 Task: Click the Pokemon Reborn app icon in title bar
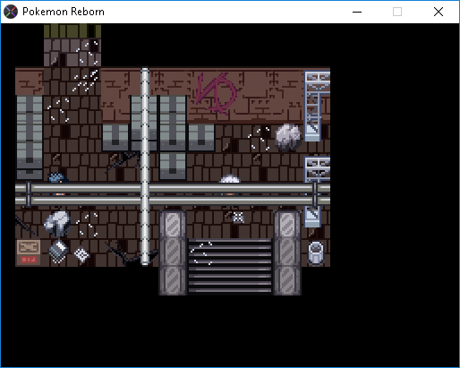click(x=11, y=12)
